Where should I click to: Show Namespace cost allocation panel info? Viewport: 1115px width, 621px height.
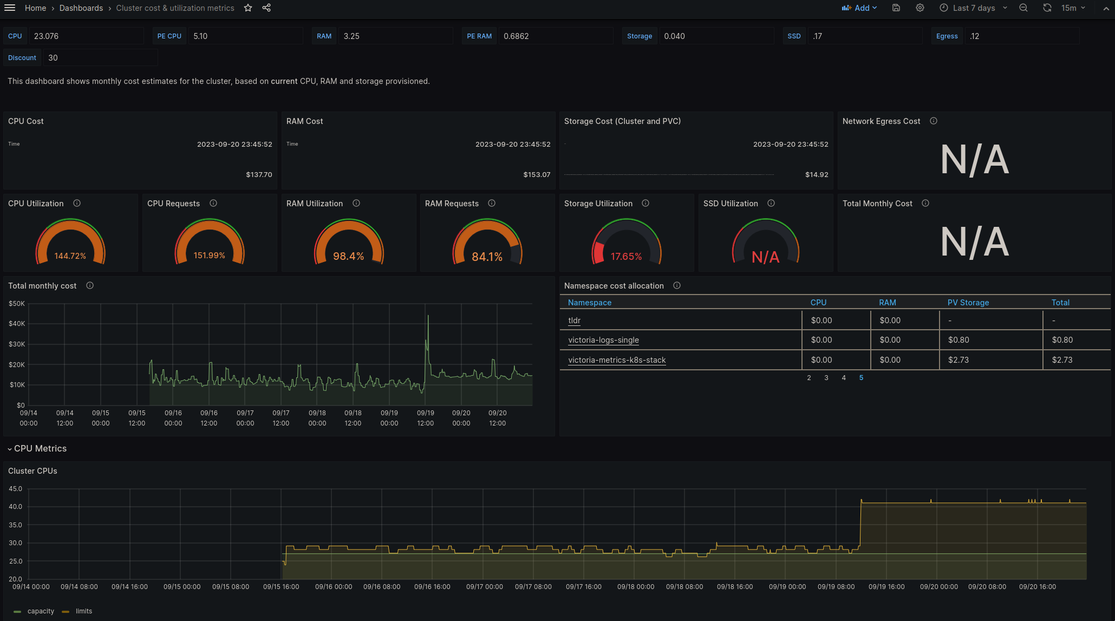coord(676,285)
